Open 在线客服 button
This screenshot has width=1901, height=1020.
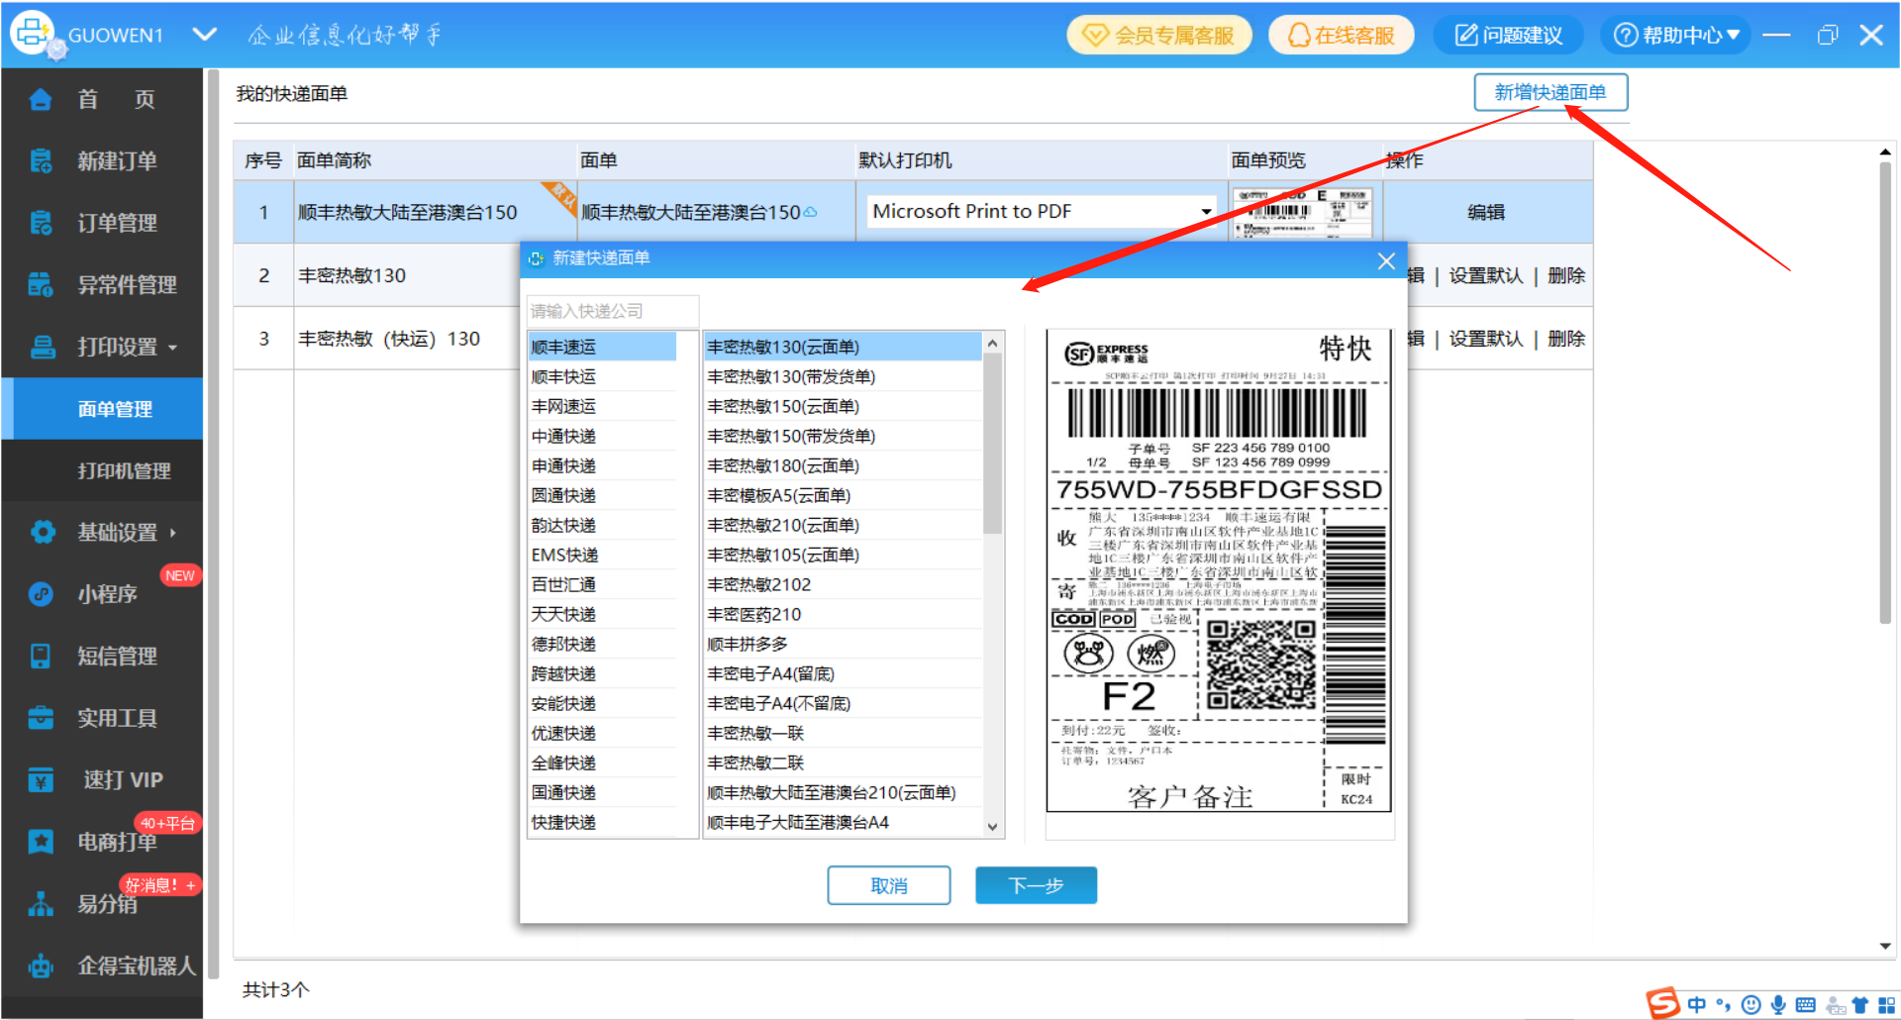click(x=1342, y=36)
